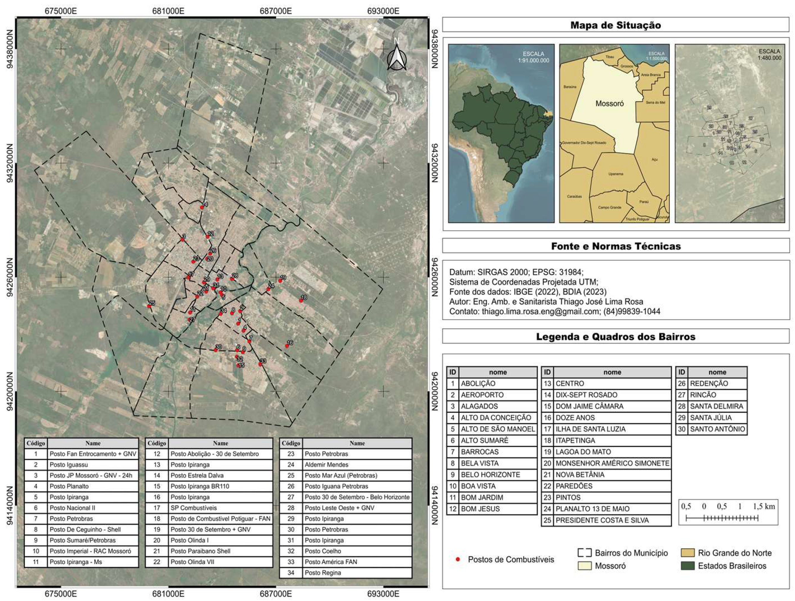Click fuel station marker number 33
The width and height of the screenshot is (795, 601).
pos(260,364)
